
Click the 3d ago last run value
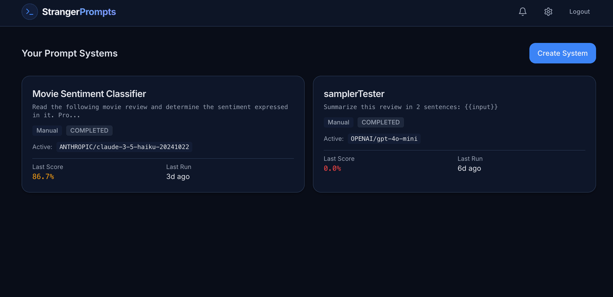click(178, 177)
